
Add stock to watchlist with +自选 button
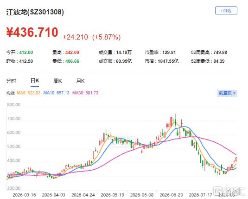point(226,11)
